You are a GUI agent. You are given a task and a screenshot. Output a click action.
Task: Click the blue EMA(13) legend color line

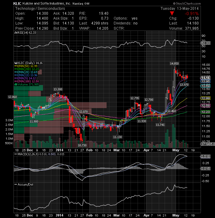coord(16,75)
